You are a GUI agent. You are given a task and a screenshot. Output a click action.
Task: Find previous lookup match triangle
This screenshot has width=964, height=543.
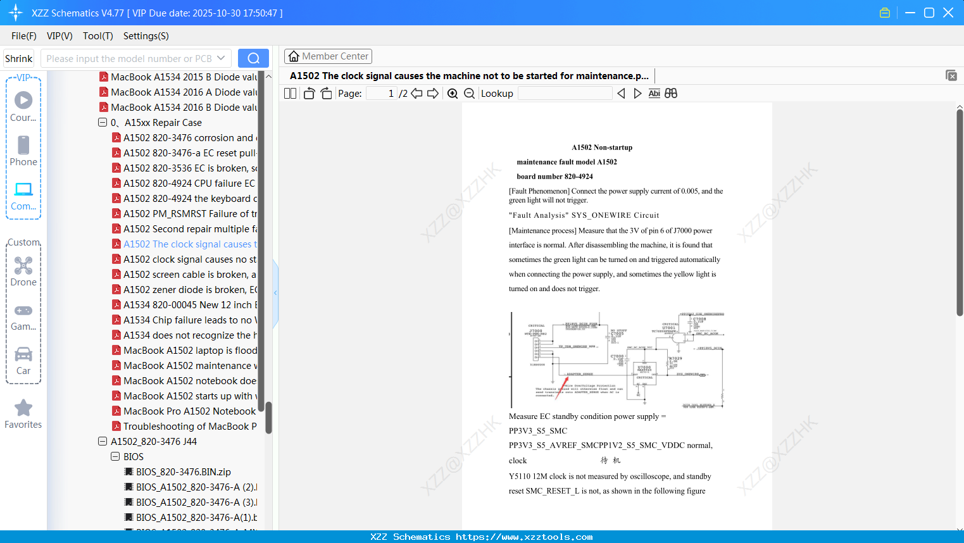coord(621,94)
